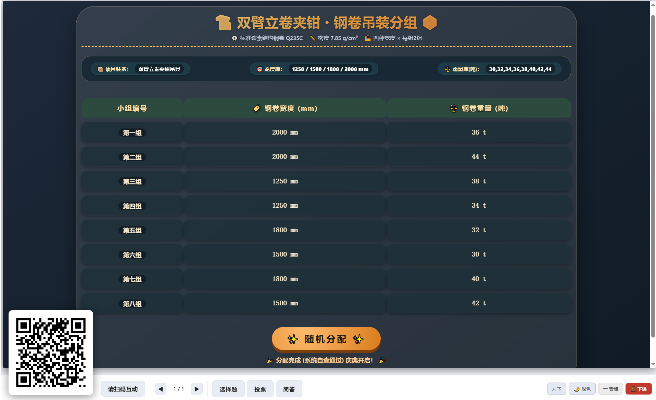The image size is (656, 400).
Task: Toggle the 深色 dark mode button
Action: [x=582, y=389]
